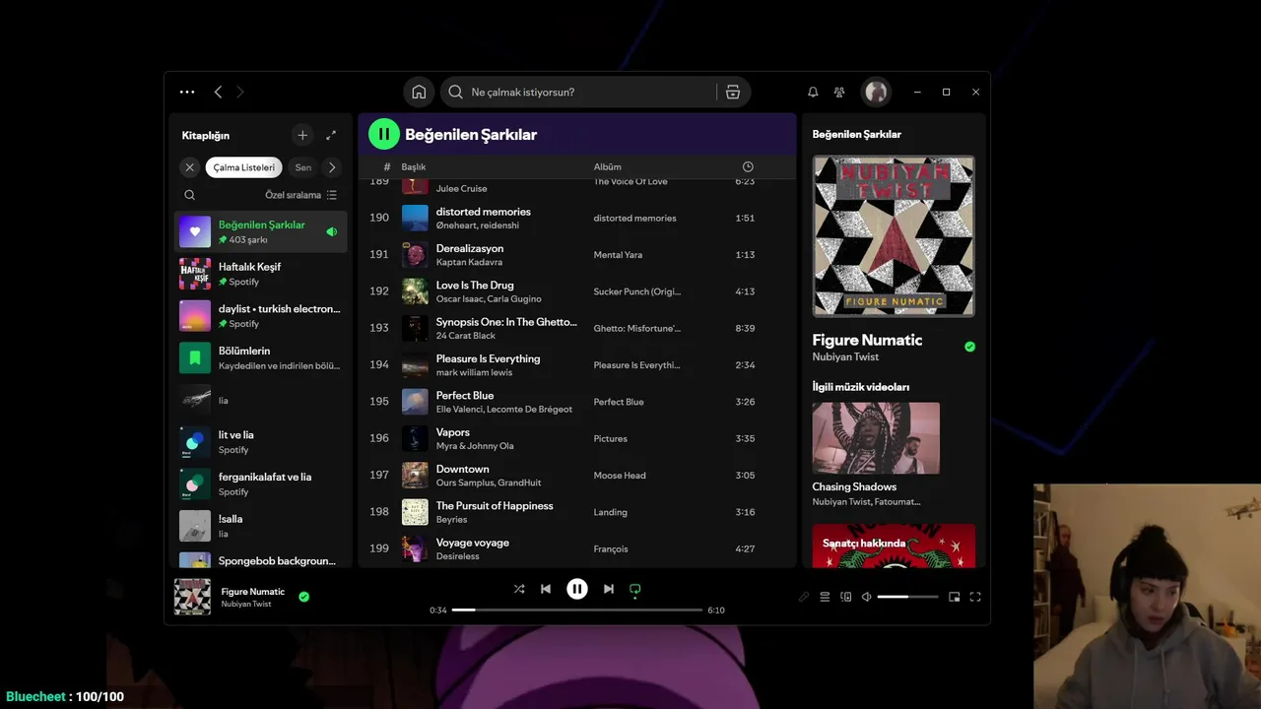Skip to the next track
1261x709 pixels.
point(609,589)
